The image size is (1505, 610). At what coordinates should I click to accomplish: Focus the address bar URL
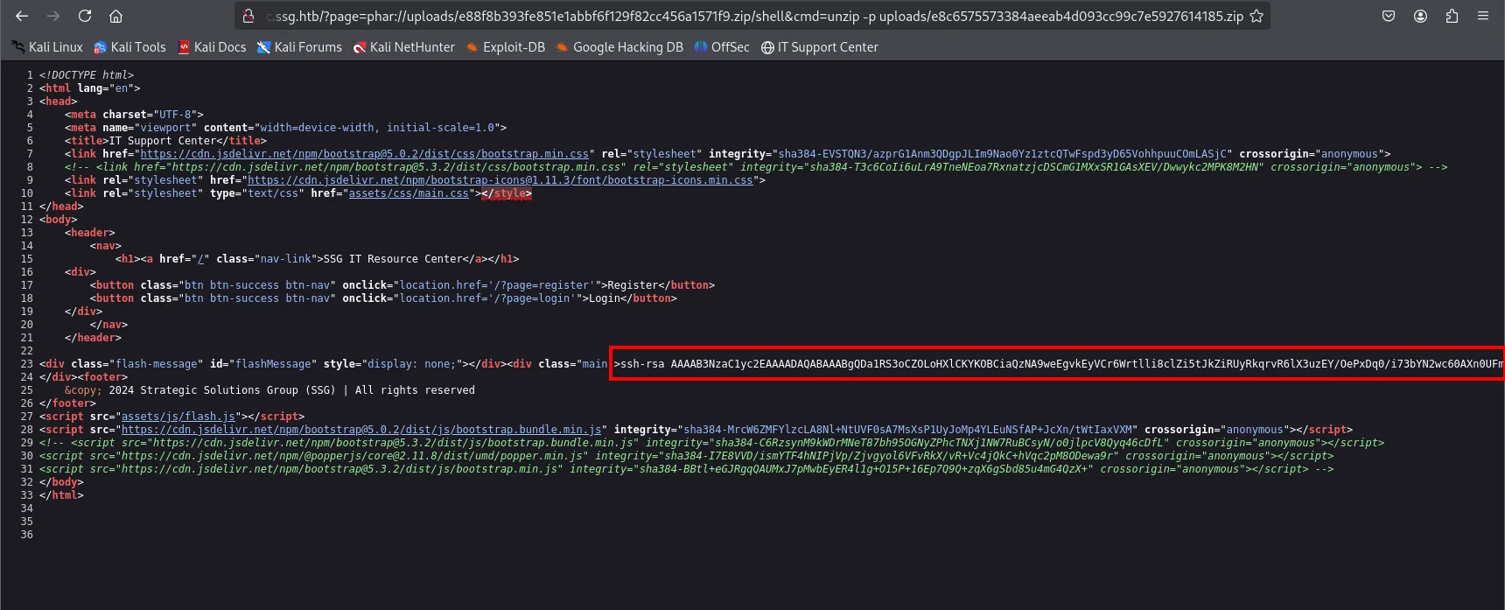[x=752, y=16]
